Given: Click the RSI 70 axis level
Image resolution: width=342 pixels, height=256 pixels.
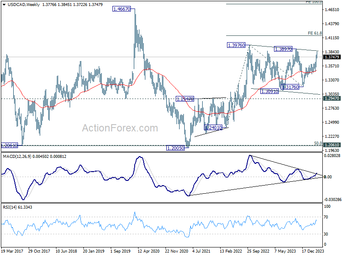Looking at the screenshot, I should pos(327,218).
